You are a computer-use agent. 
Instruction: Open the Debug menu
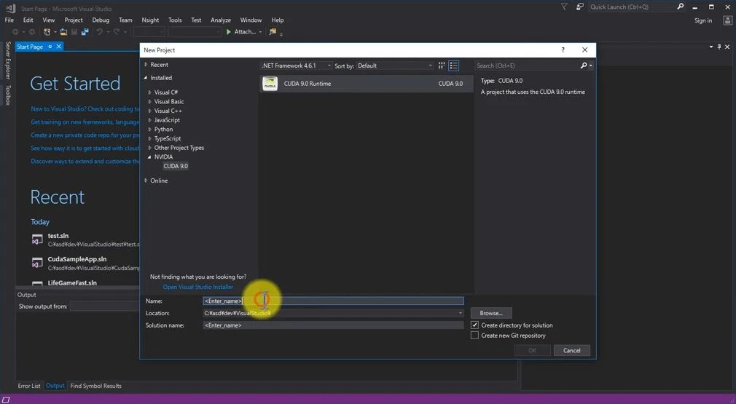click(101, 20)
